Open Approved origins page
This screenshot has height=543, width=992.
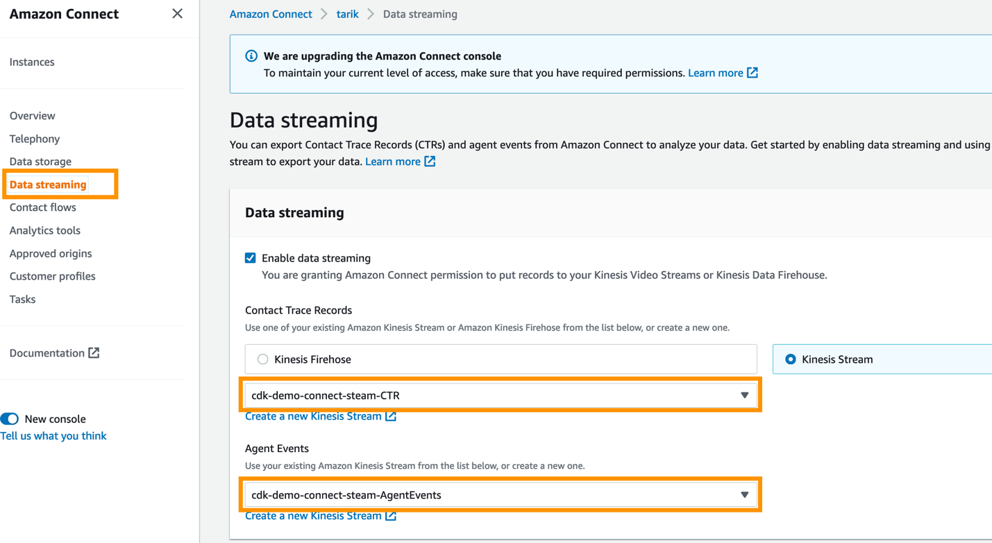pos(51,253)
